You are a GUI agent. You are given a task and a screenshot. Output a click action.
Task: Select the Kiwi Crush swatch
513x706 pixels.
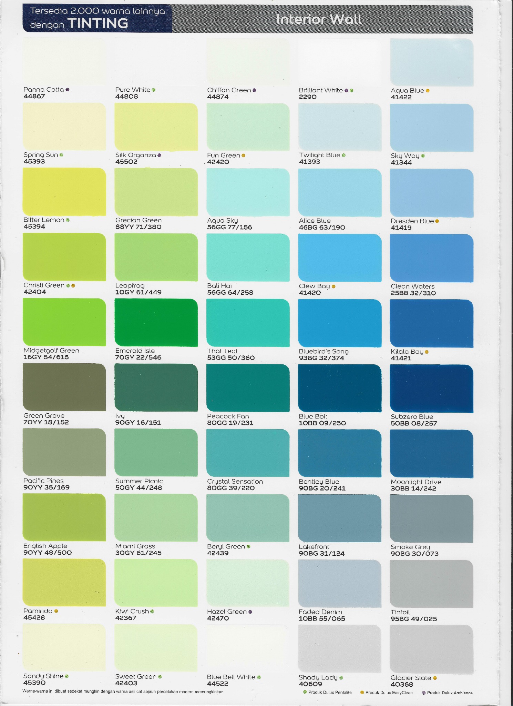(156, 583)
